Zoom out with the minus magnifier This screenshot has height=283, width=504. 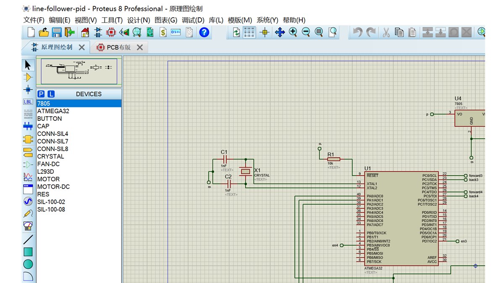click(306, 32)
